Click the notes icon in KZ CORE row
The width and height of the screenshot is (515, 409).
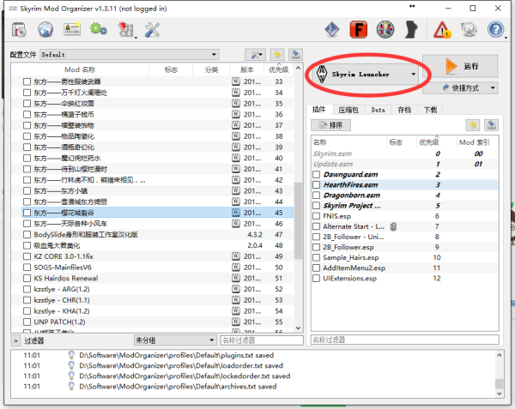(236, 256)
